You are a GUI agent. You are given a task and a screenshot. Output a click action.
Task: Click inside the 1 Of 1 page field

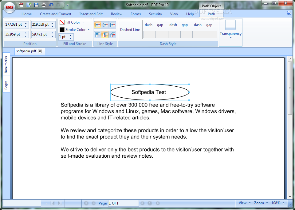[124, 203]
